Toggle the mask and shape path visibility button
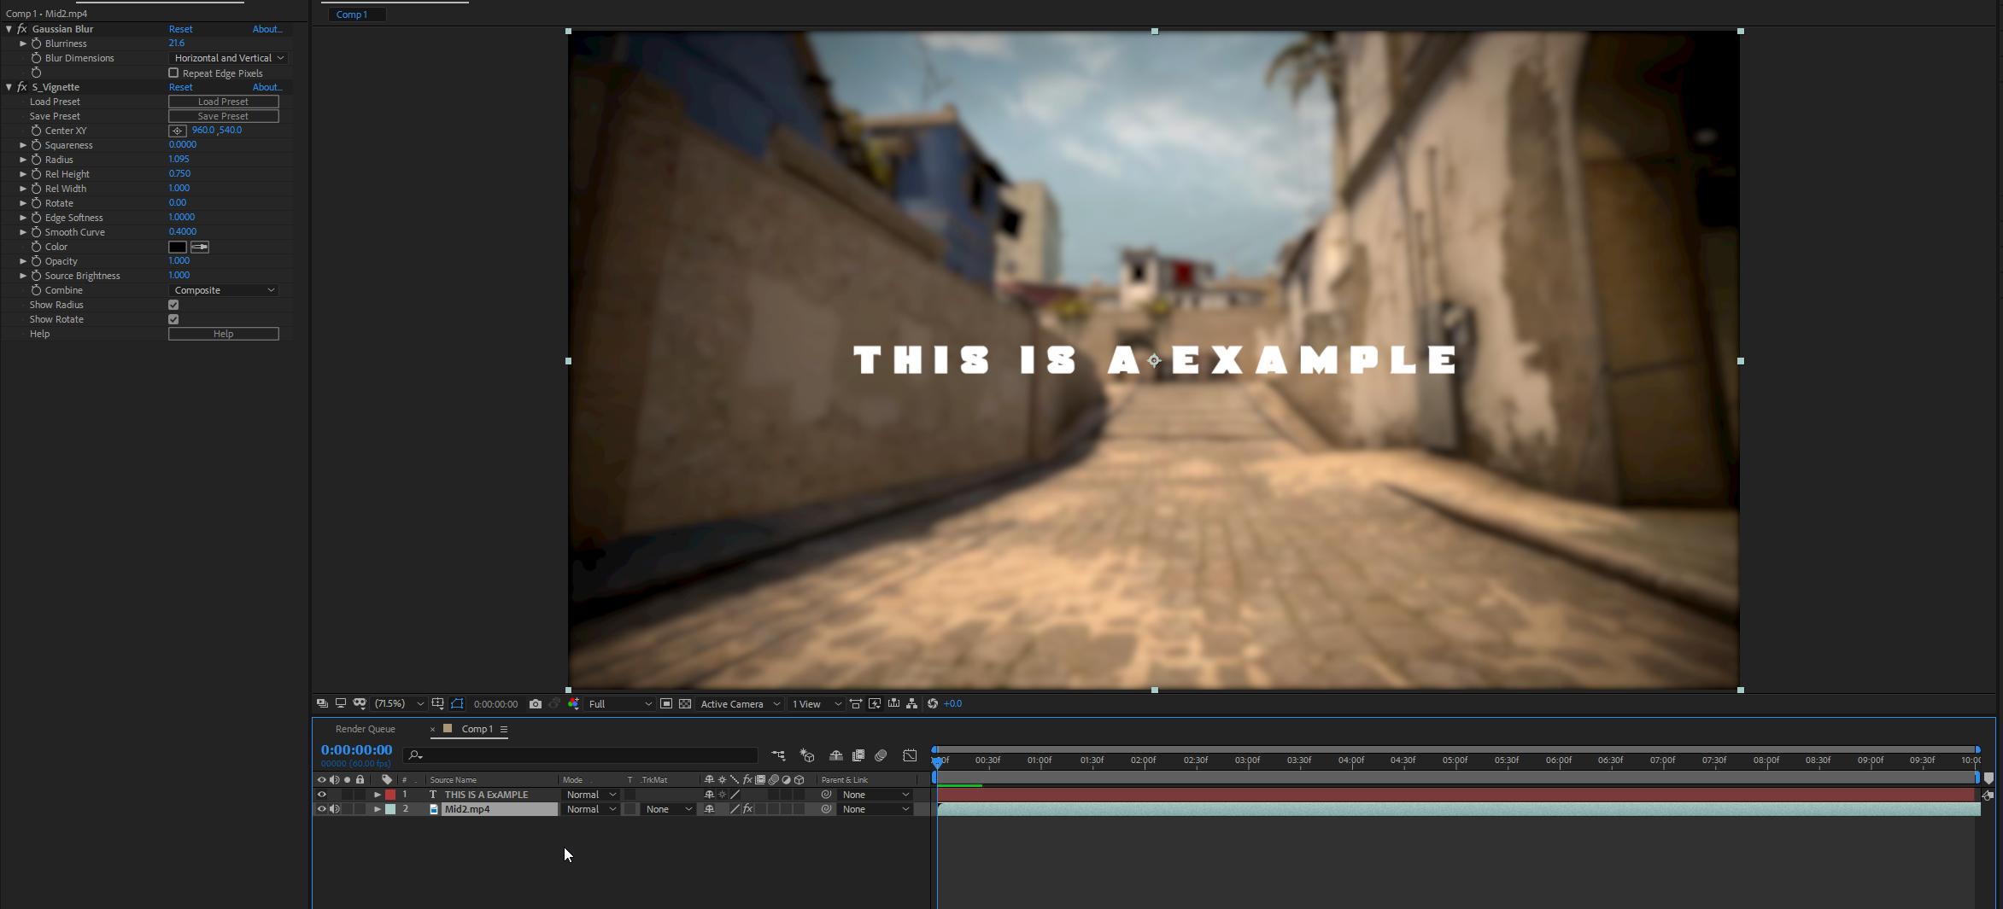 457,703
